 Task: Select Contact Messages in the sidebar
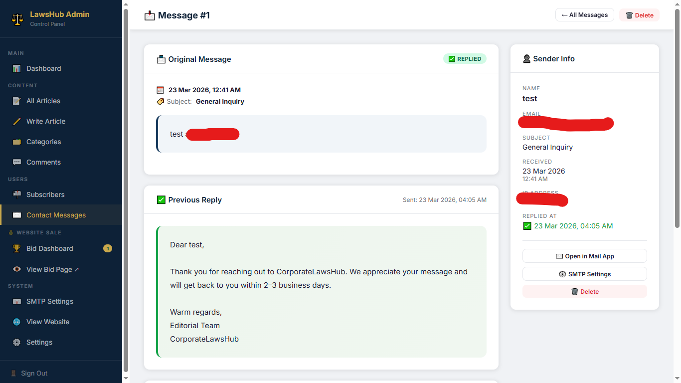(56, 215)
